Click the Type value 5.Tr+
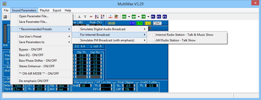This screenshot has width=261, height=100. click(x=18, y=89)
